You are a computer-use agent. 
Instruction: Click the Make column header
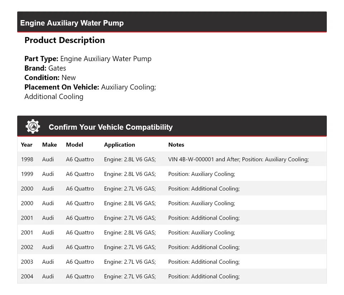coord(49,145)
